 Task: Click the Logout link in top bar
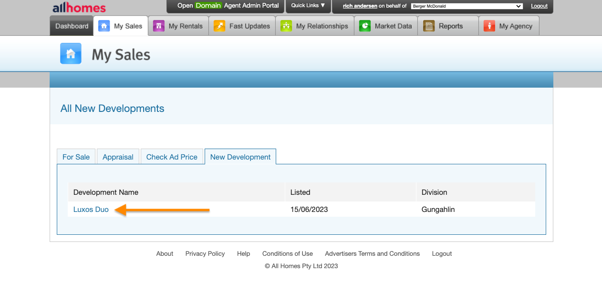[x=539, y=6]
